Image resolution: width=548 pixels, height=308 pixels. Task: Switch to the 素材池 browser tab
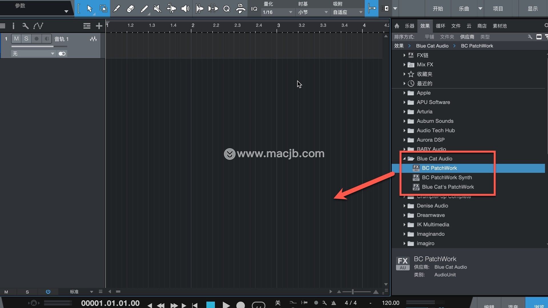[x=500, y=26]
